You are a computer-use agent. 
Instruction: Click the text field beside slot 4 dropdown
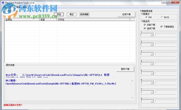(166, 63)
